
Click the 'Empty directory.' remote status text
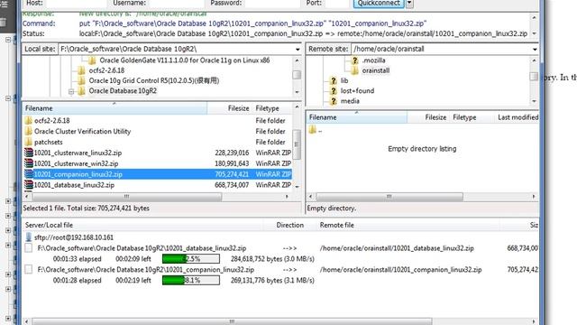pos(332,209)
